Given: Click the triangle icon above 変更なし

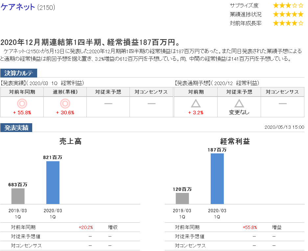Looking at the screenshot, I should click(x=239, y=103).
